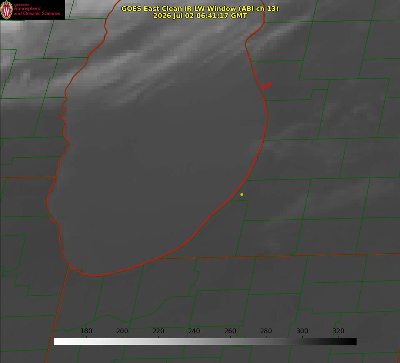Open the Atmospheric and Oceanic Sciences text
The image size is (400, 363).
coord(37,11)
